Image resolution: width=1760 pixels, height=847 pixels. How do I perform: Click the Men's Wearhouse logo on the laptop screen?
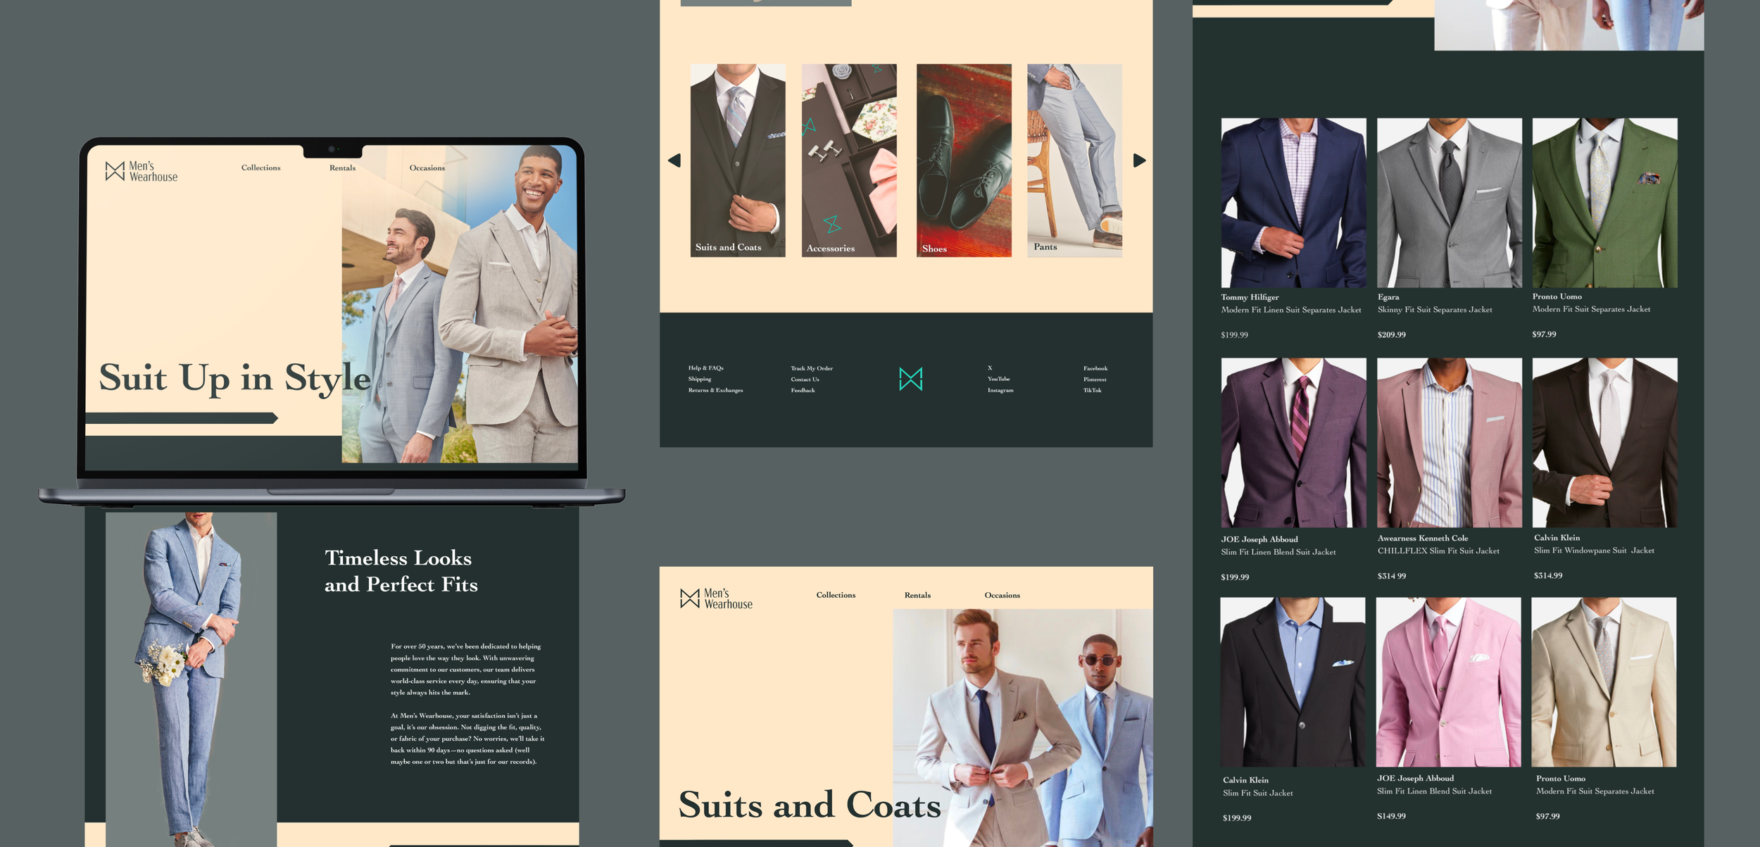coord(142,171)
